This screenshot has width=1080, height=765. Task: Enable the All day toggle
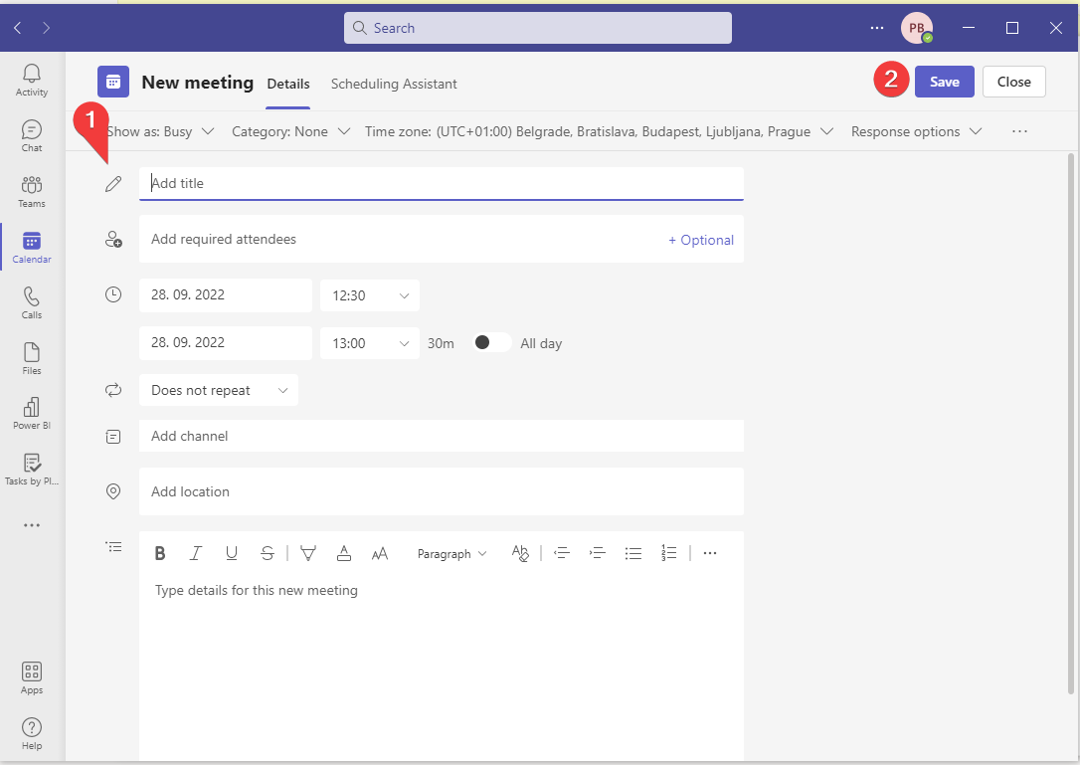[x=492, y=342]
